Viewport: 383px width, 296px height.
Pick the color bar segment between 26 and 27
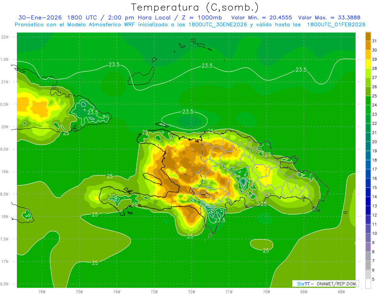point(368,82)
